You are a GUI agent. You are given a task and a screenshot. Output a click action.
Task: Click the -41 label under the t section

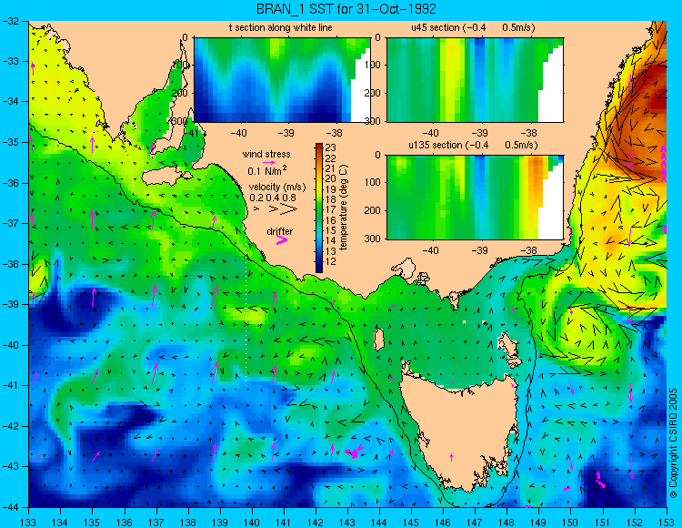point(193,132)
